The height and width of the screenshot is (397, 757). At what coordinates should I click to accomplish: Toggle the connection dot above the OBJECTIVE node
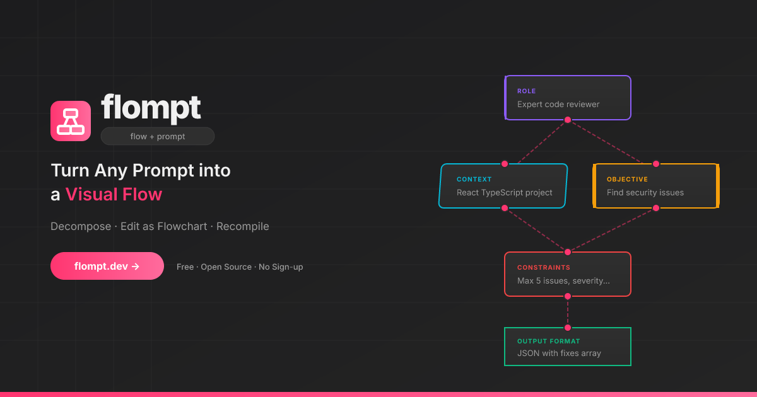(655, 164)
